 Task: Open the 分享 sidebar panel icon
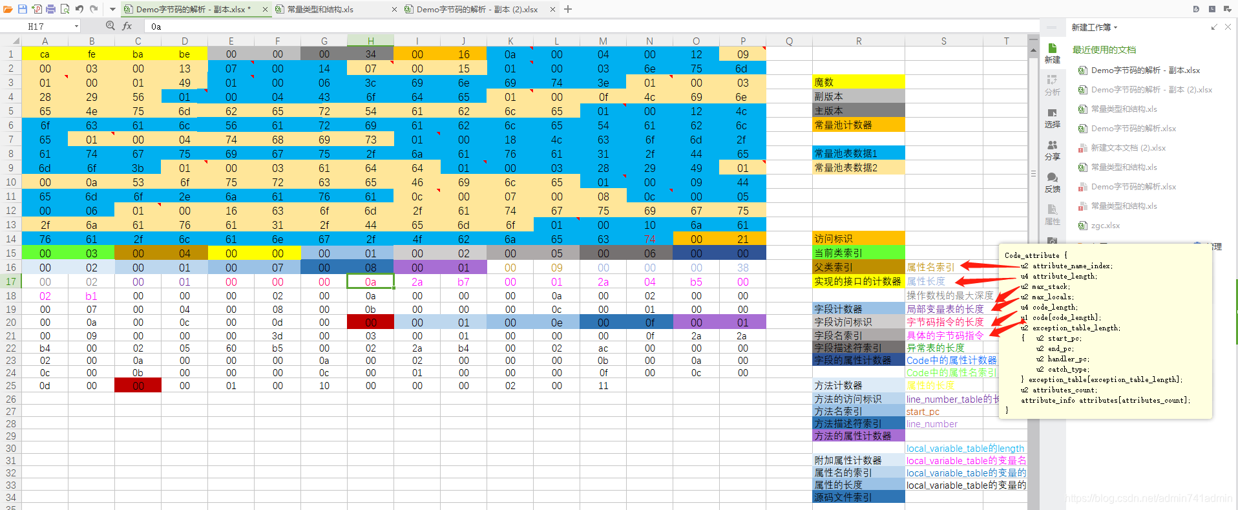click(x=1052, y=150)
